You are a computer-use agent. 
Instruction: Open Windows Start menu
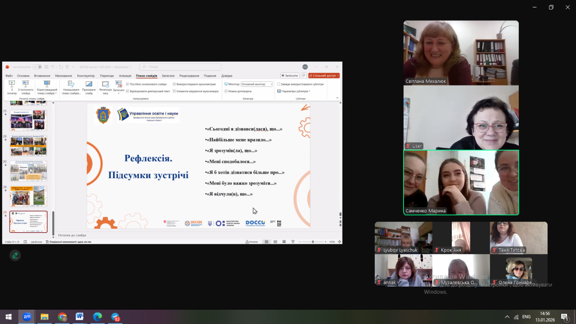[9, 317]
